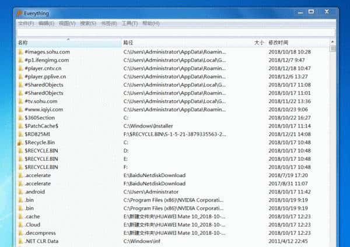Open the 搜索(S) menu
Viewport: 350px width, 247px height.
pos(88,23)
